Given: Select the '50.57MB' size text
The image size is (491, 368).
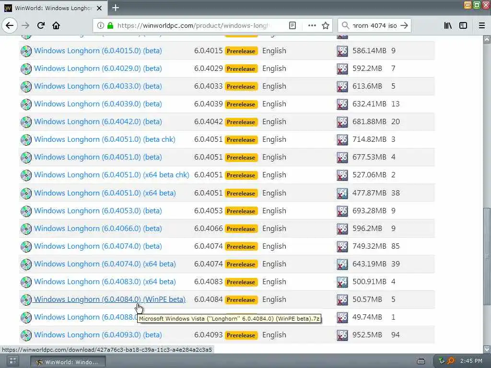Looking at the screenshot, I should (367, 299).
